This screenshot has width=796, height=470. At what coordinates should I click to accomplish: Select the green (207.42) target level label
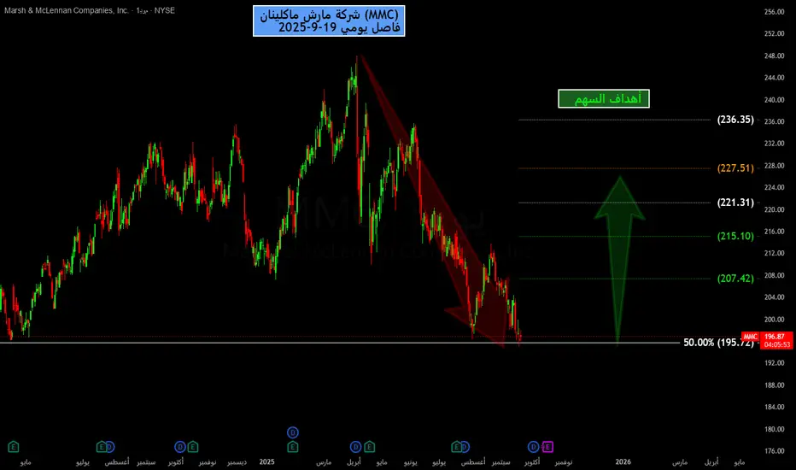(735, 279)
